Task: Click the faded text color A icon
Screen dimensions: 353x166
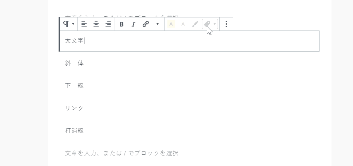Action: point(183,24)
